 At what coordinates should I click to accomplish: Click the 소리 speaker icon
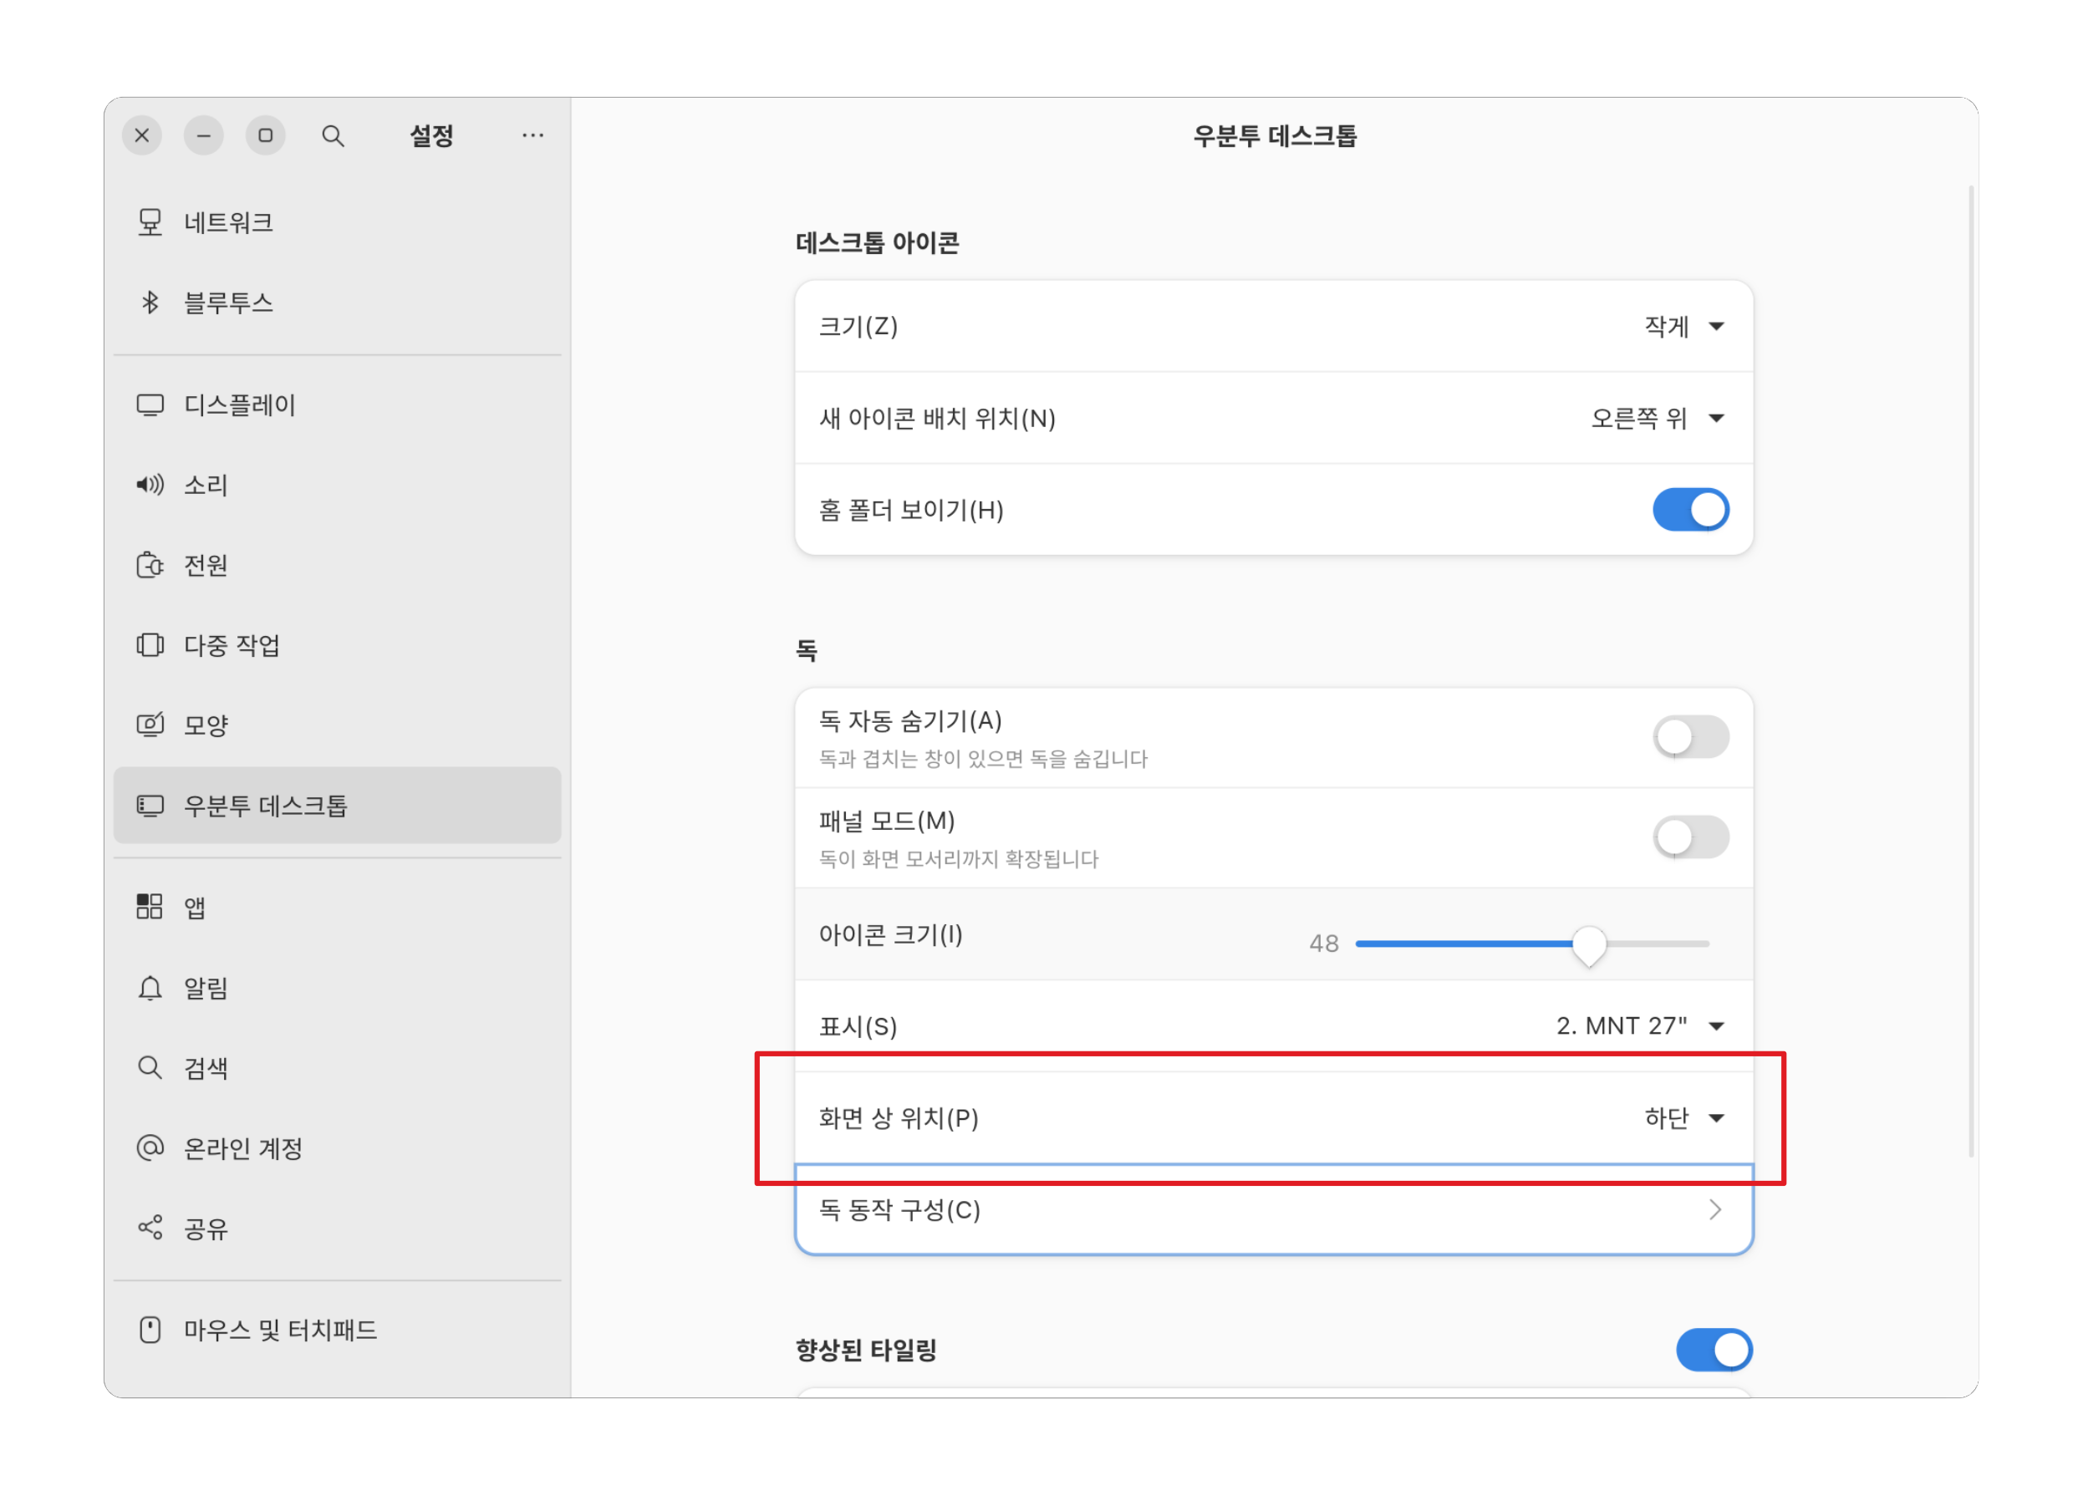(150, 485)
